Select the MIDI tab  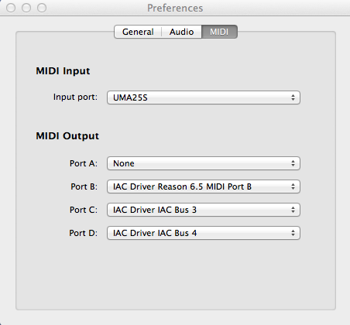click(x=219, y=32)
